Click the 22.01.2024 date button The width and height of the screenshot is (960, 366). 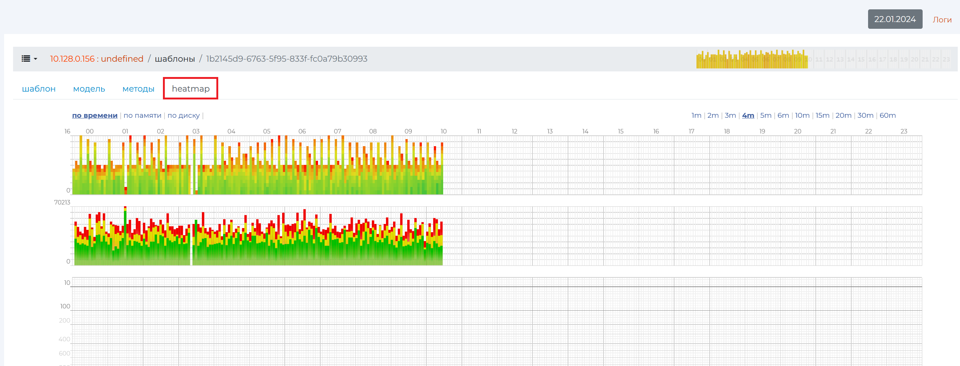pos(895,19)
